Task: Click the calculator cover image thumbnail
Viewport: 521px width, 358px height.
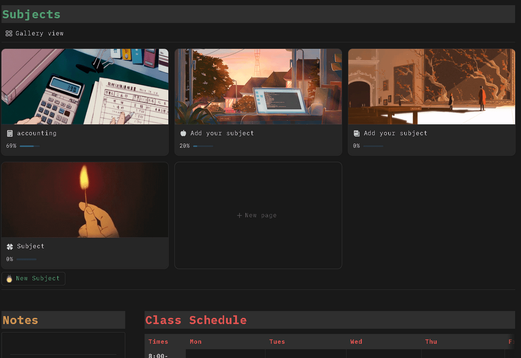Action: point(85,87)
